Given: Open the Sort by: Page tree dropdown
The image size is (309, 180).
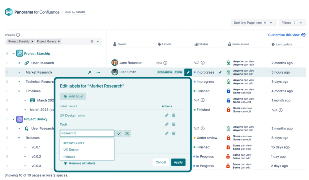Looking at the screenshot, I should [x=253, y=23].
